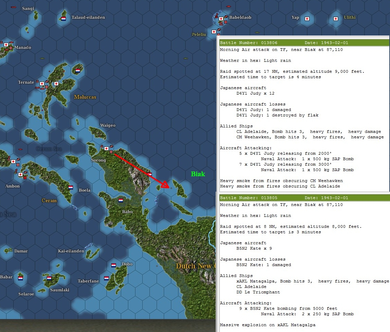The width and height of the screenshot is (390, 332).
Task: Click the Sorong place name
Action: (98, 160)
